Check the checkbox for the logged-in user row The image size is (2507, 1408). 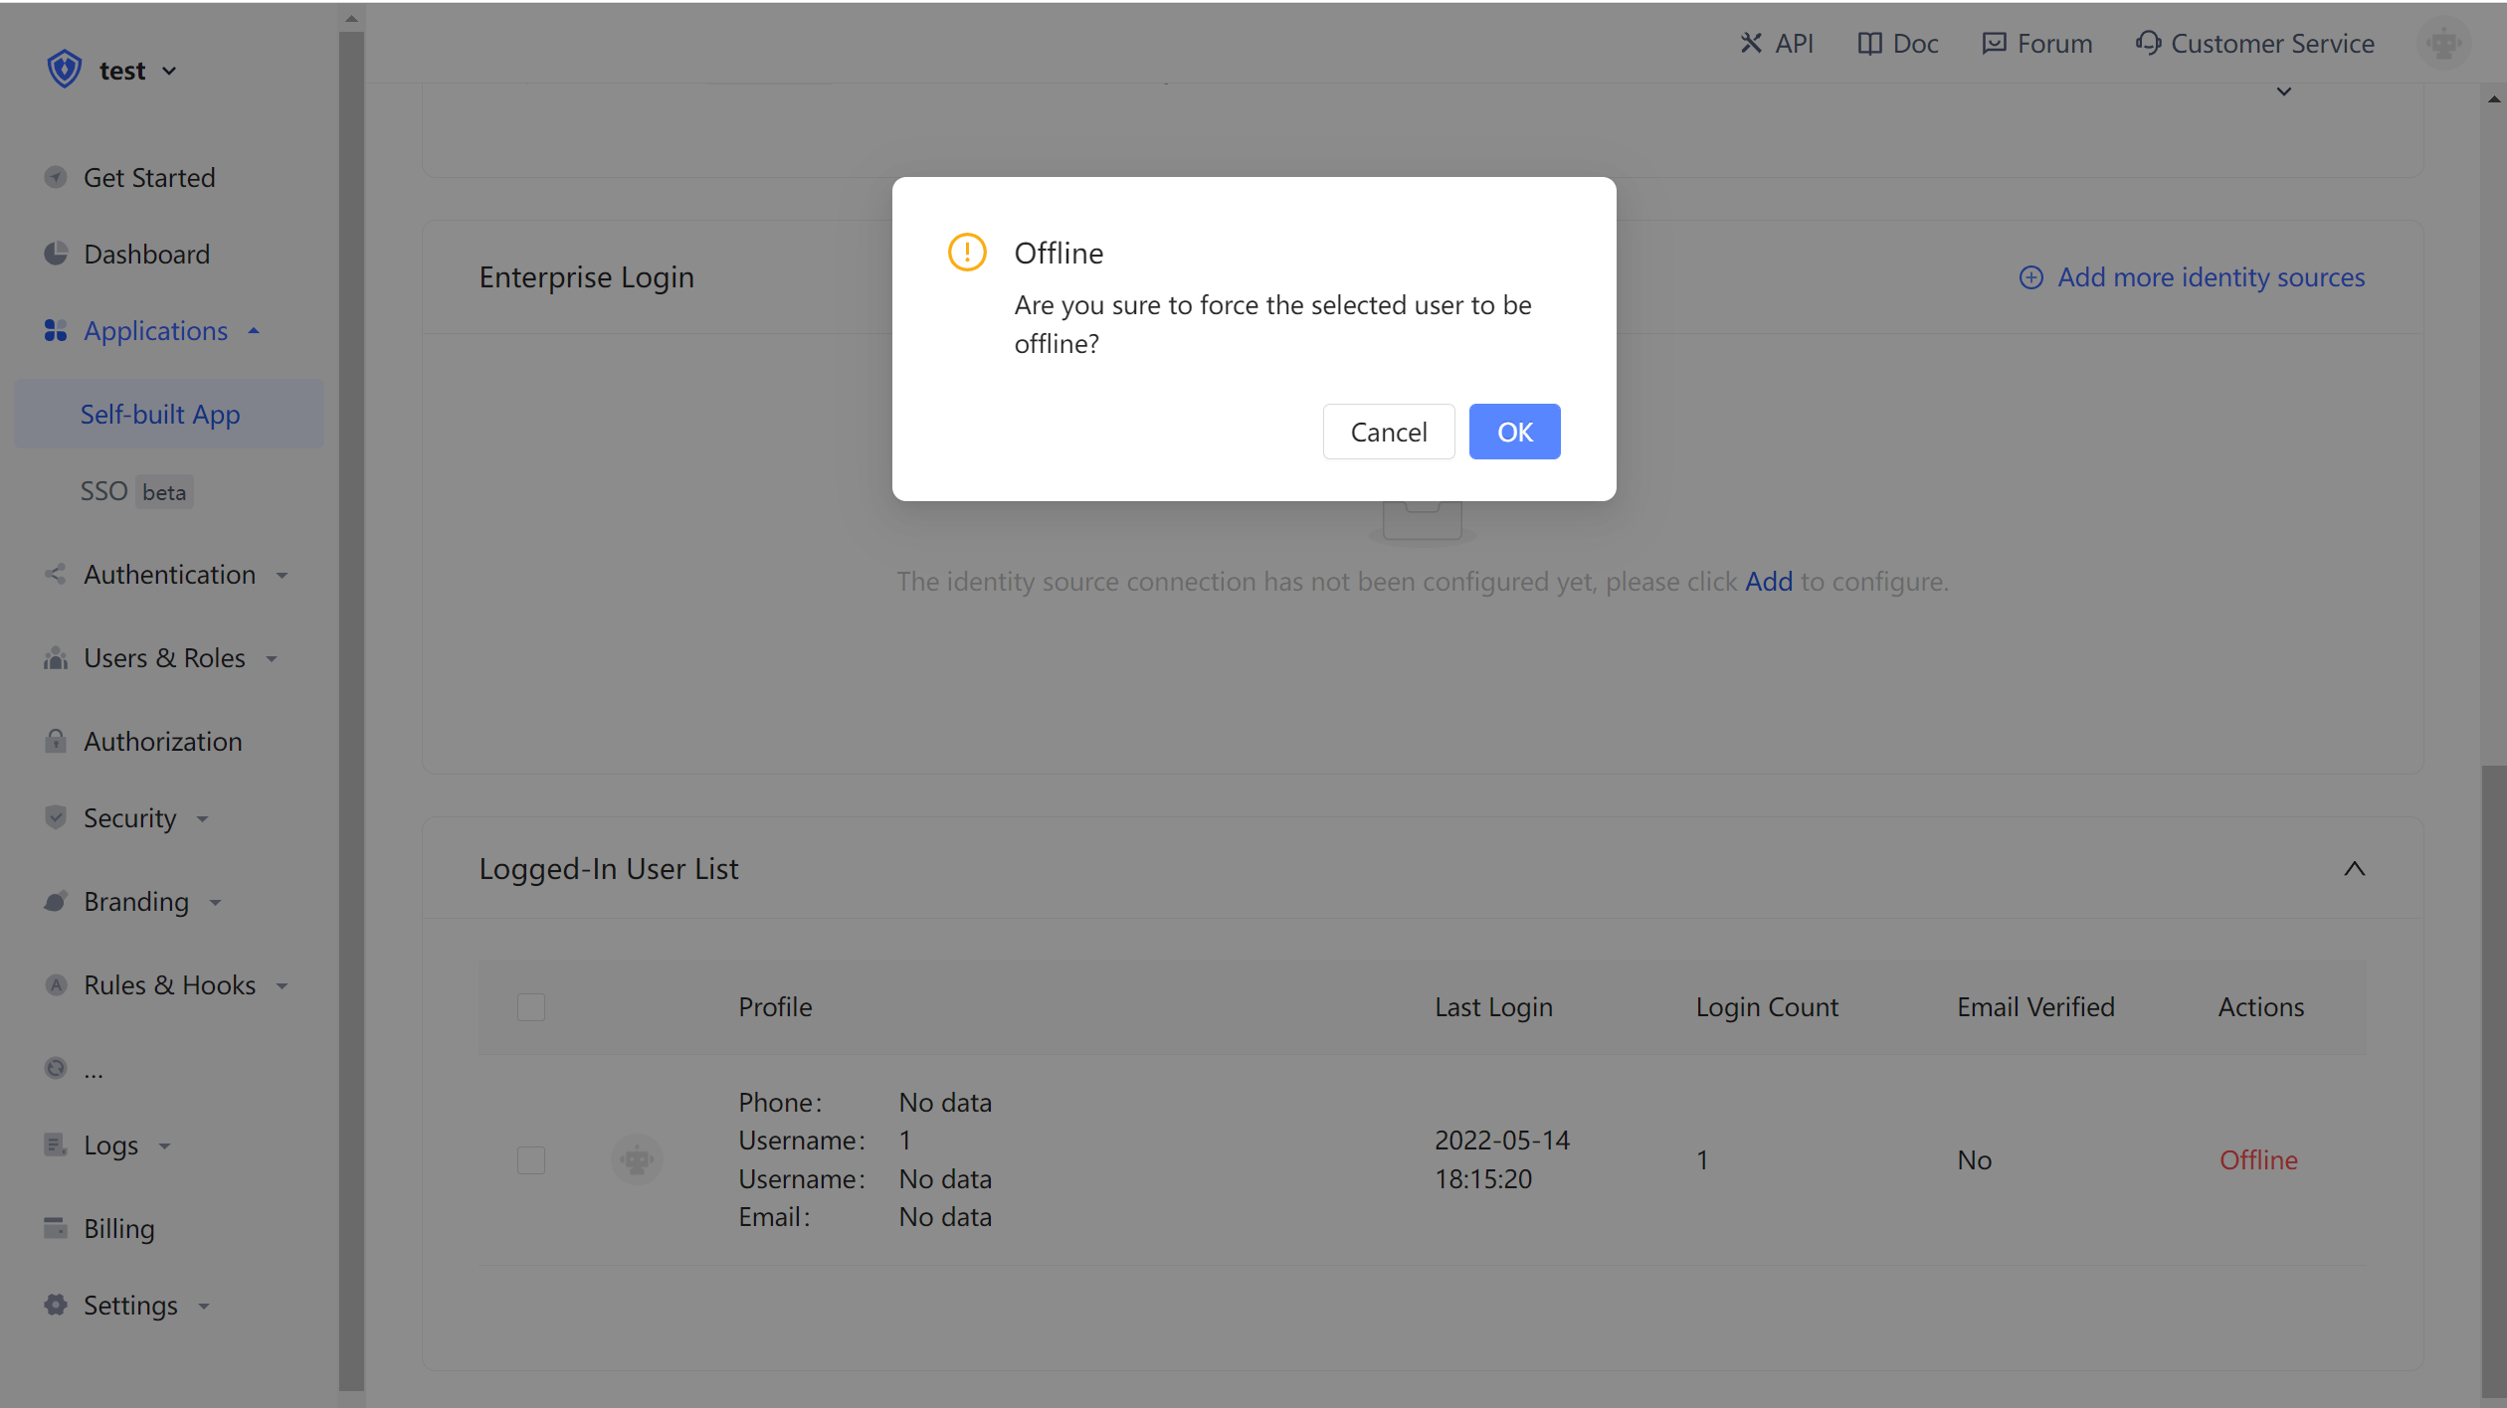(531, 1159)
